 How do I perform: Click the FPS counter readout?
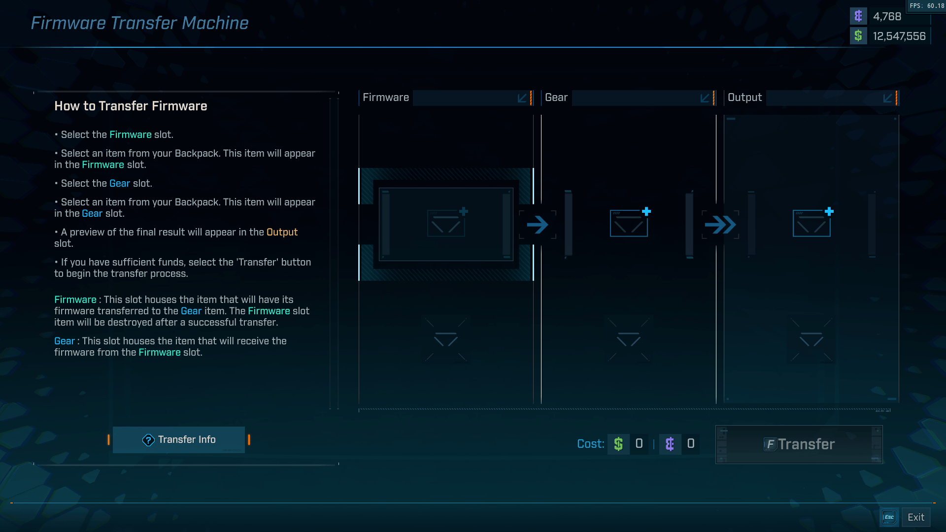click(x=927, y=6)
